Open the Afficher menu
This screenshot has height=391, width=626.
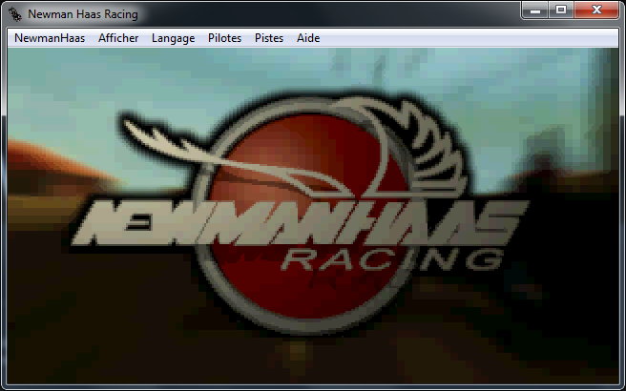[118, 38]
